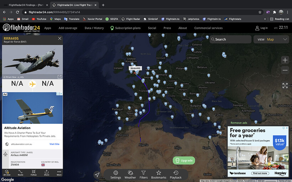This screenshot has width=292, height=182.
Task: Open Subscription plans
Action: point(125,28)
